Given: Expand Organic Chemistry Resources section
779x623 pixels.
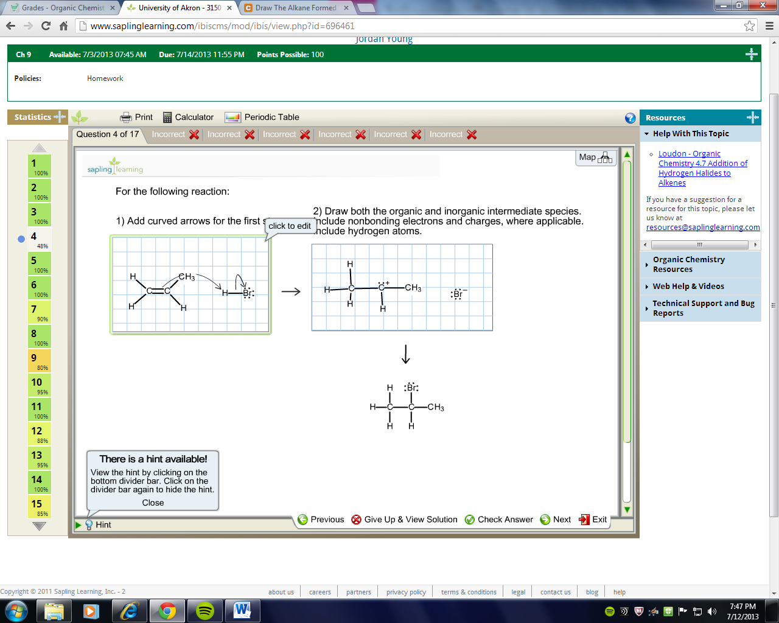Looking at the screenshot, I should coord(647,265).
